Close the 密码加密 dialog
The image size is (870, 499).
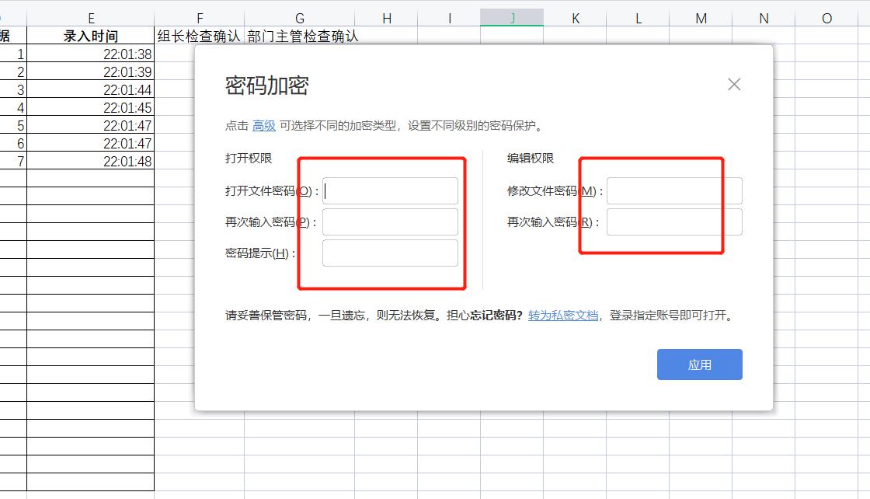pos(733,84)
